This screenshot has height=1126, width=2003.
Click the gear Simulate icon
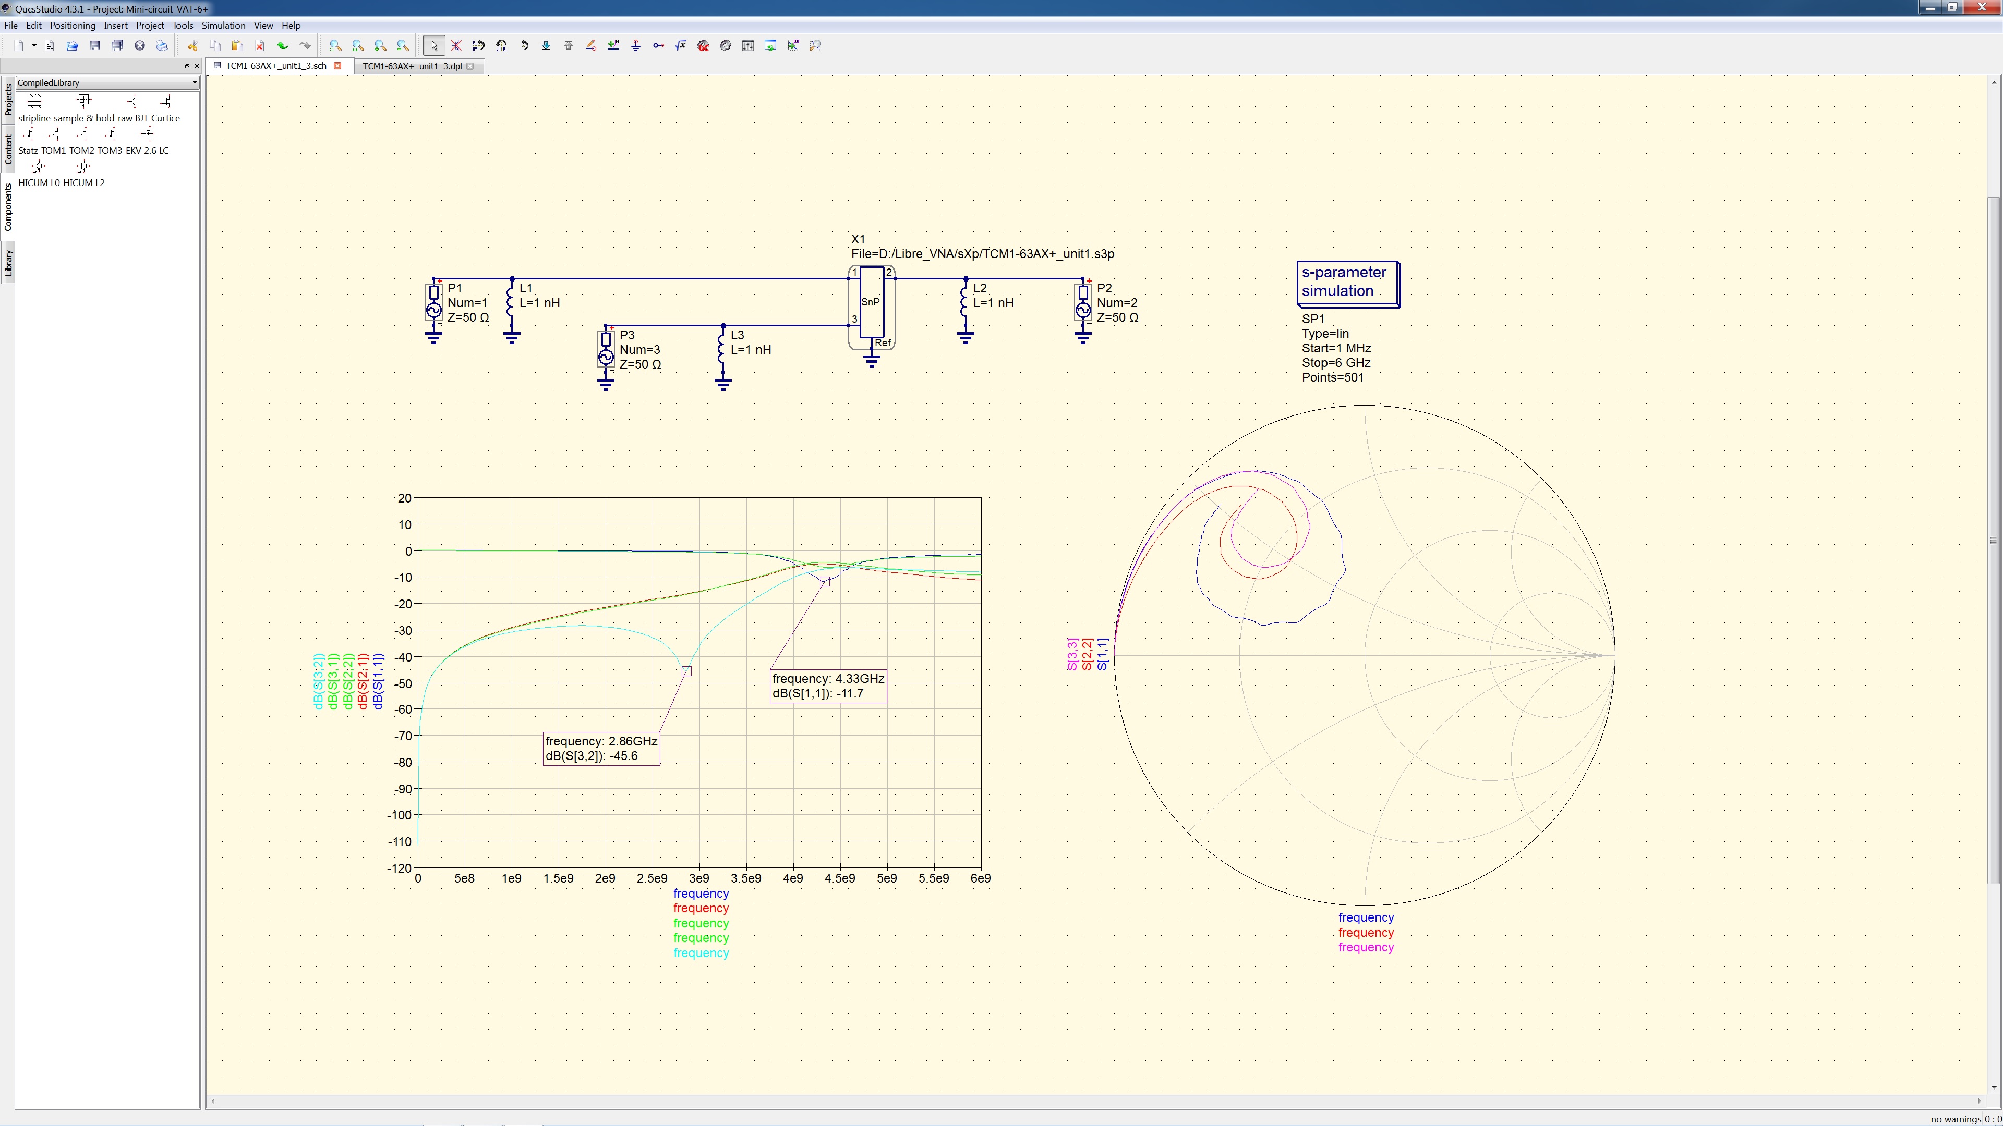726,46
